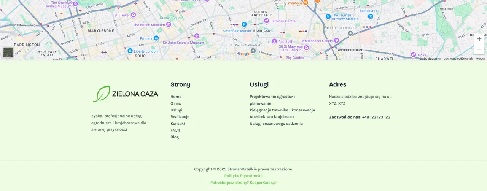Switch map to satellite view thumbnail
This screenshot has height=191, width=487.
pyautogui.click(x=8, y=52)
